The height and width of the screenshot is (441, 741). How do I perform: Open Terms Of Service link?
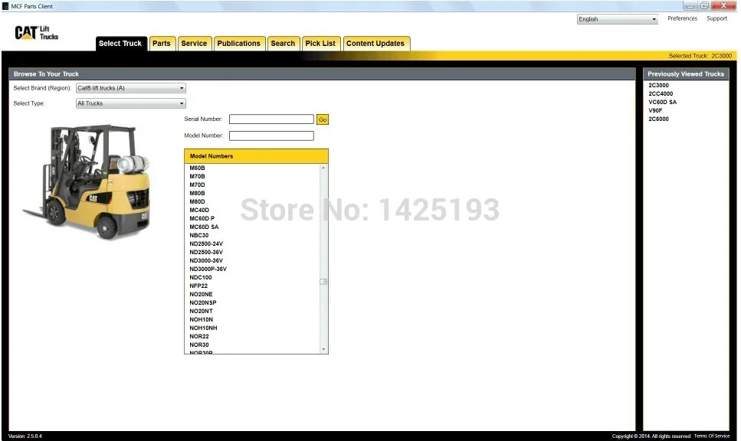click(x=712, y=436)
